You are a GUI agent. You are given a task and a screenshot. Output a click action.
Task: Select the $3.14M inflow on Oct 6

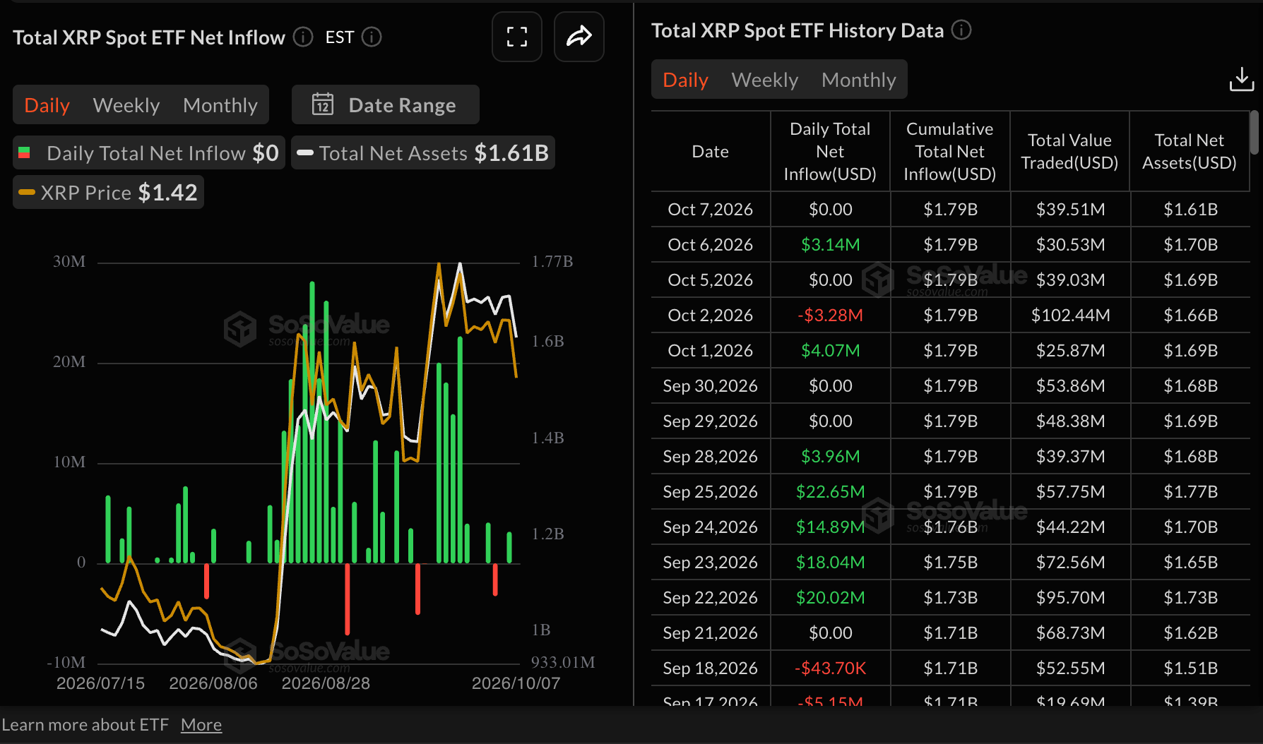click(x=831, y=244)
